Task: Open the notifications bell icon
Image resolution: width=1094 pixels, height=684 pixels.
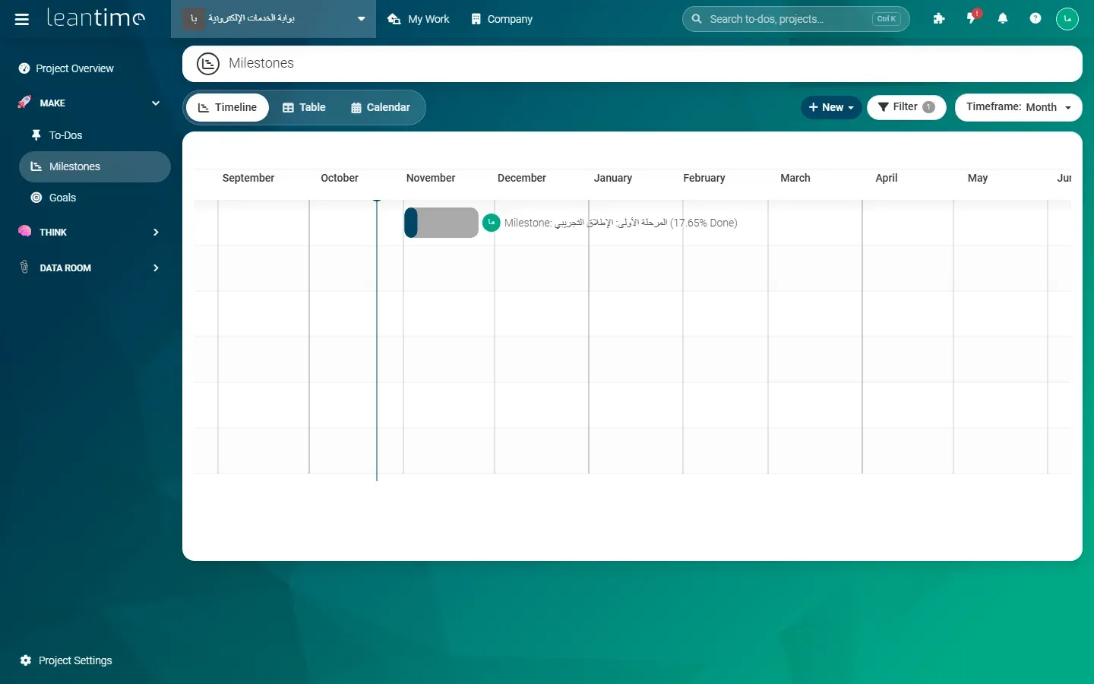Action: 1003,19
